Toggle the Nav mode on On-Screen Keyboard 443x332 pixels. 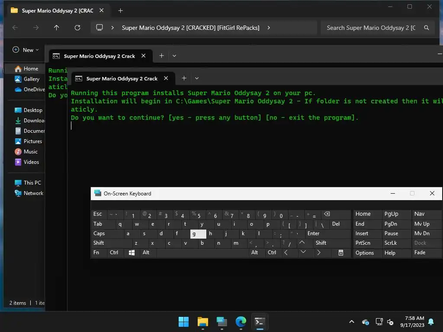[x=427, y=214]
